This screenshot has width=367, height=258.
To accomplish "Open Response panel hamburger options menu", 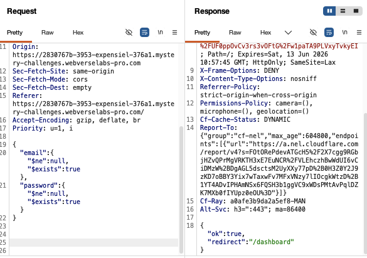I will [359, 32].
